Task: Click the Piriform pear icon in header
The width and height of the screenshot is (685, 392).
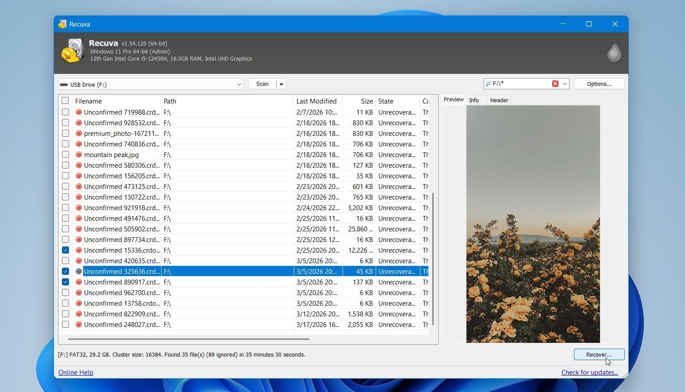Action: click(614, 51)
